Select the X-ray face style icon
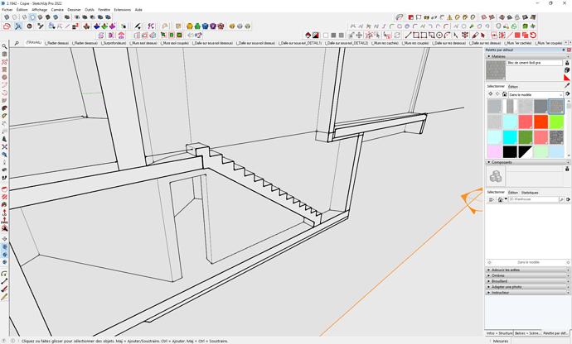 (7, 17)
